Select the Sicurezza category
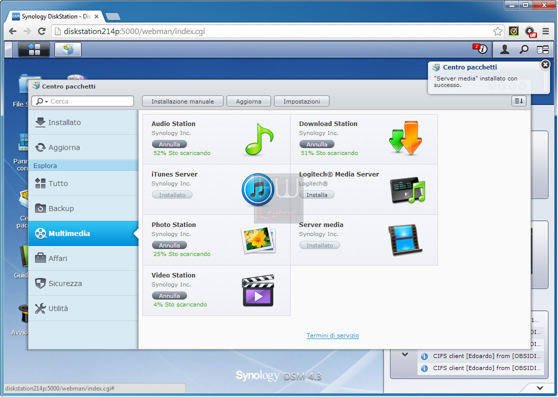The image size is (558, 397). pos(83,283)
